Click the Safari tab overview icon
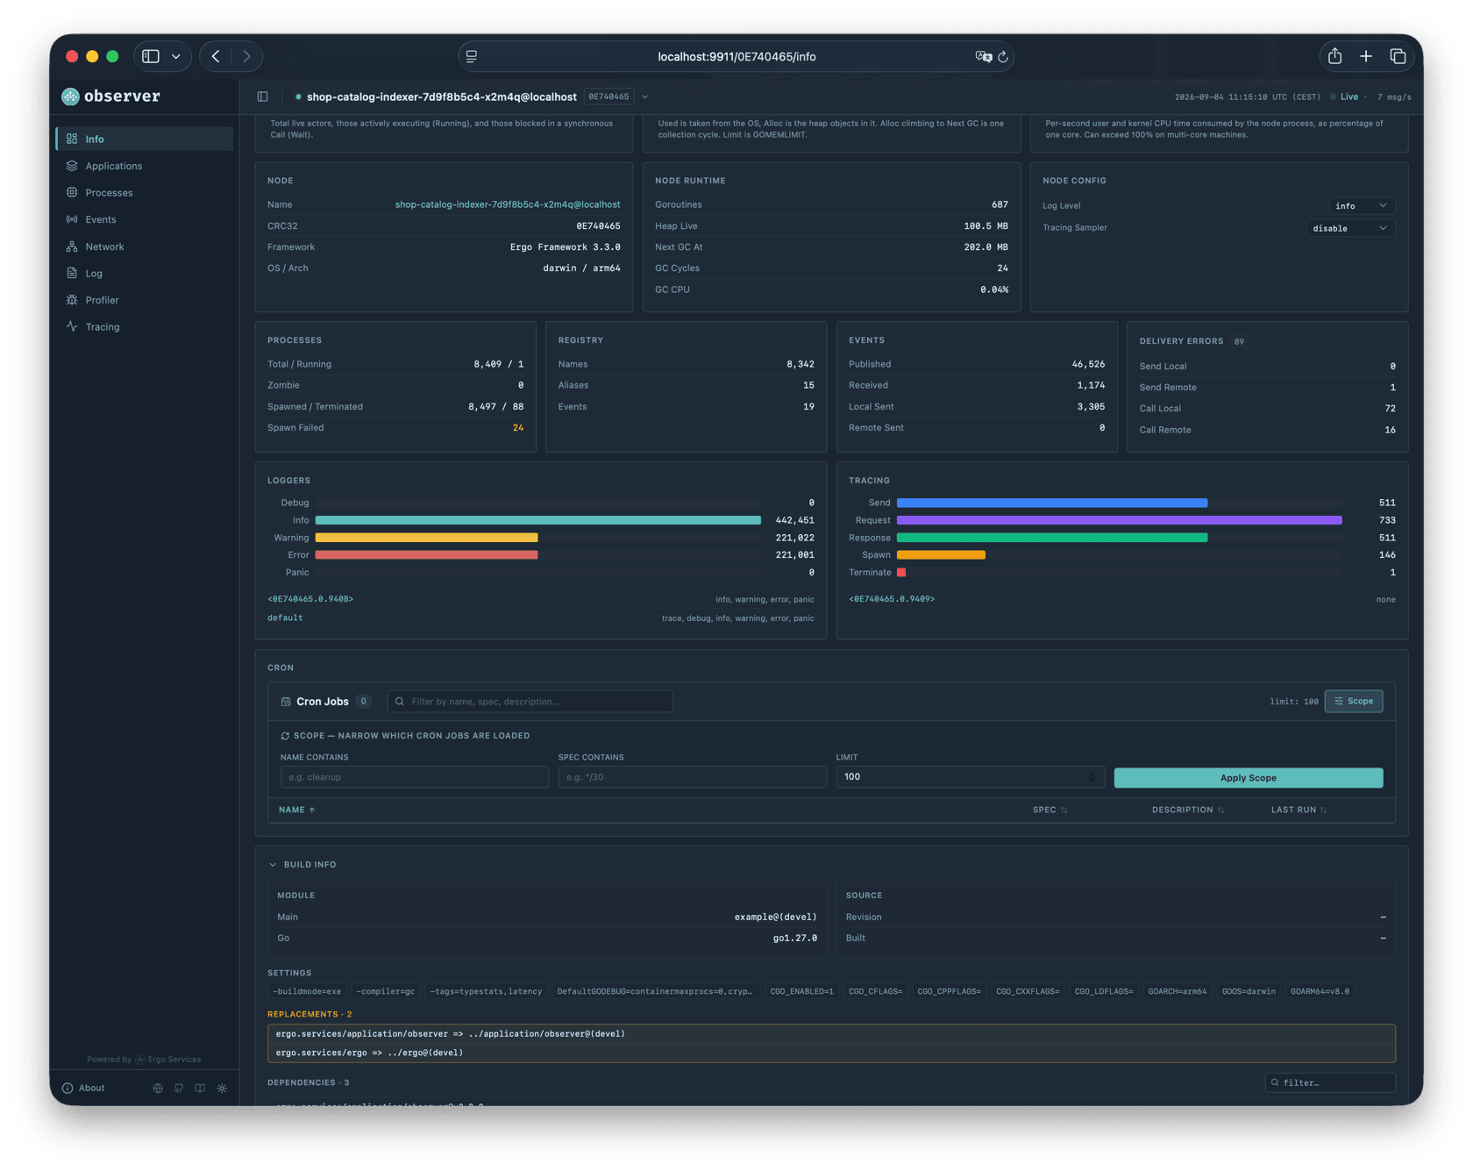Image resolution: width=1473 pixels, height=1171 pixels. (x=1398, y=56)
